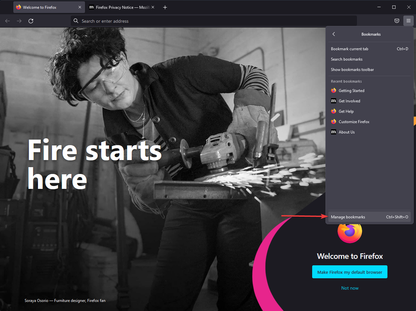Show bookmarks toolbar
This screenshot has width=416, height=311.
pos(352,69)
